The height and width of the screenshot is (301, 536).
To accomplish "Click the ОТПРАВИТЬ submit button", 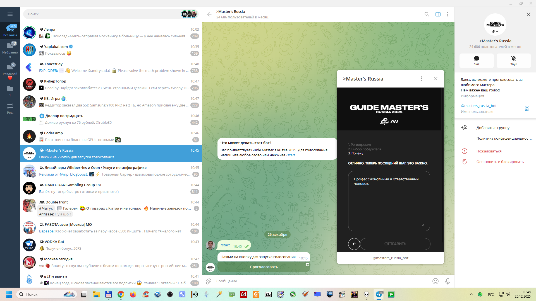I will click(x=395, y=244).
